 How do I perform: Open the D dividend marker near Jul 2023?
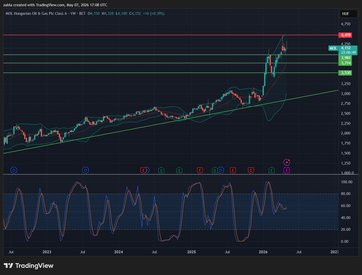[x=86, y=170]
